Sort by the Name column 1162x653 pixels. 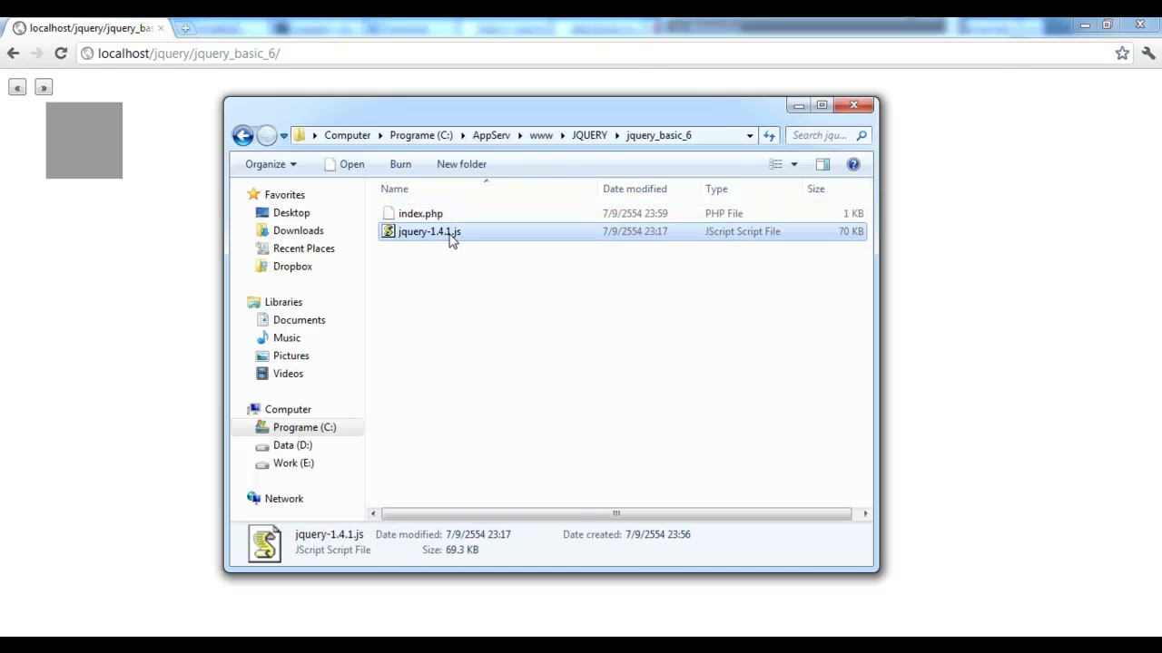tap(487, 189)
